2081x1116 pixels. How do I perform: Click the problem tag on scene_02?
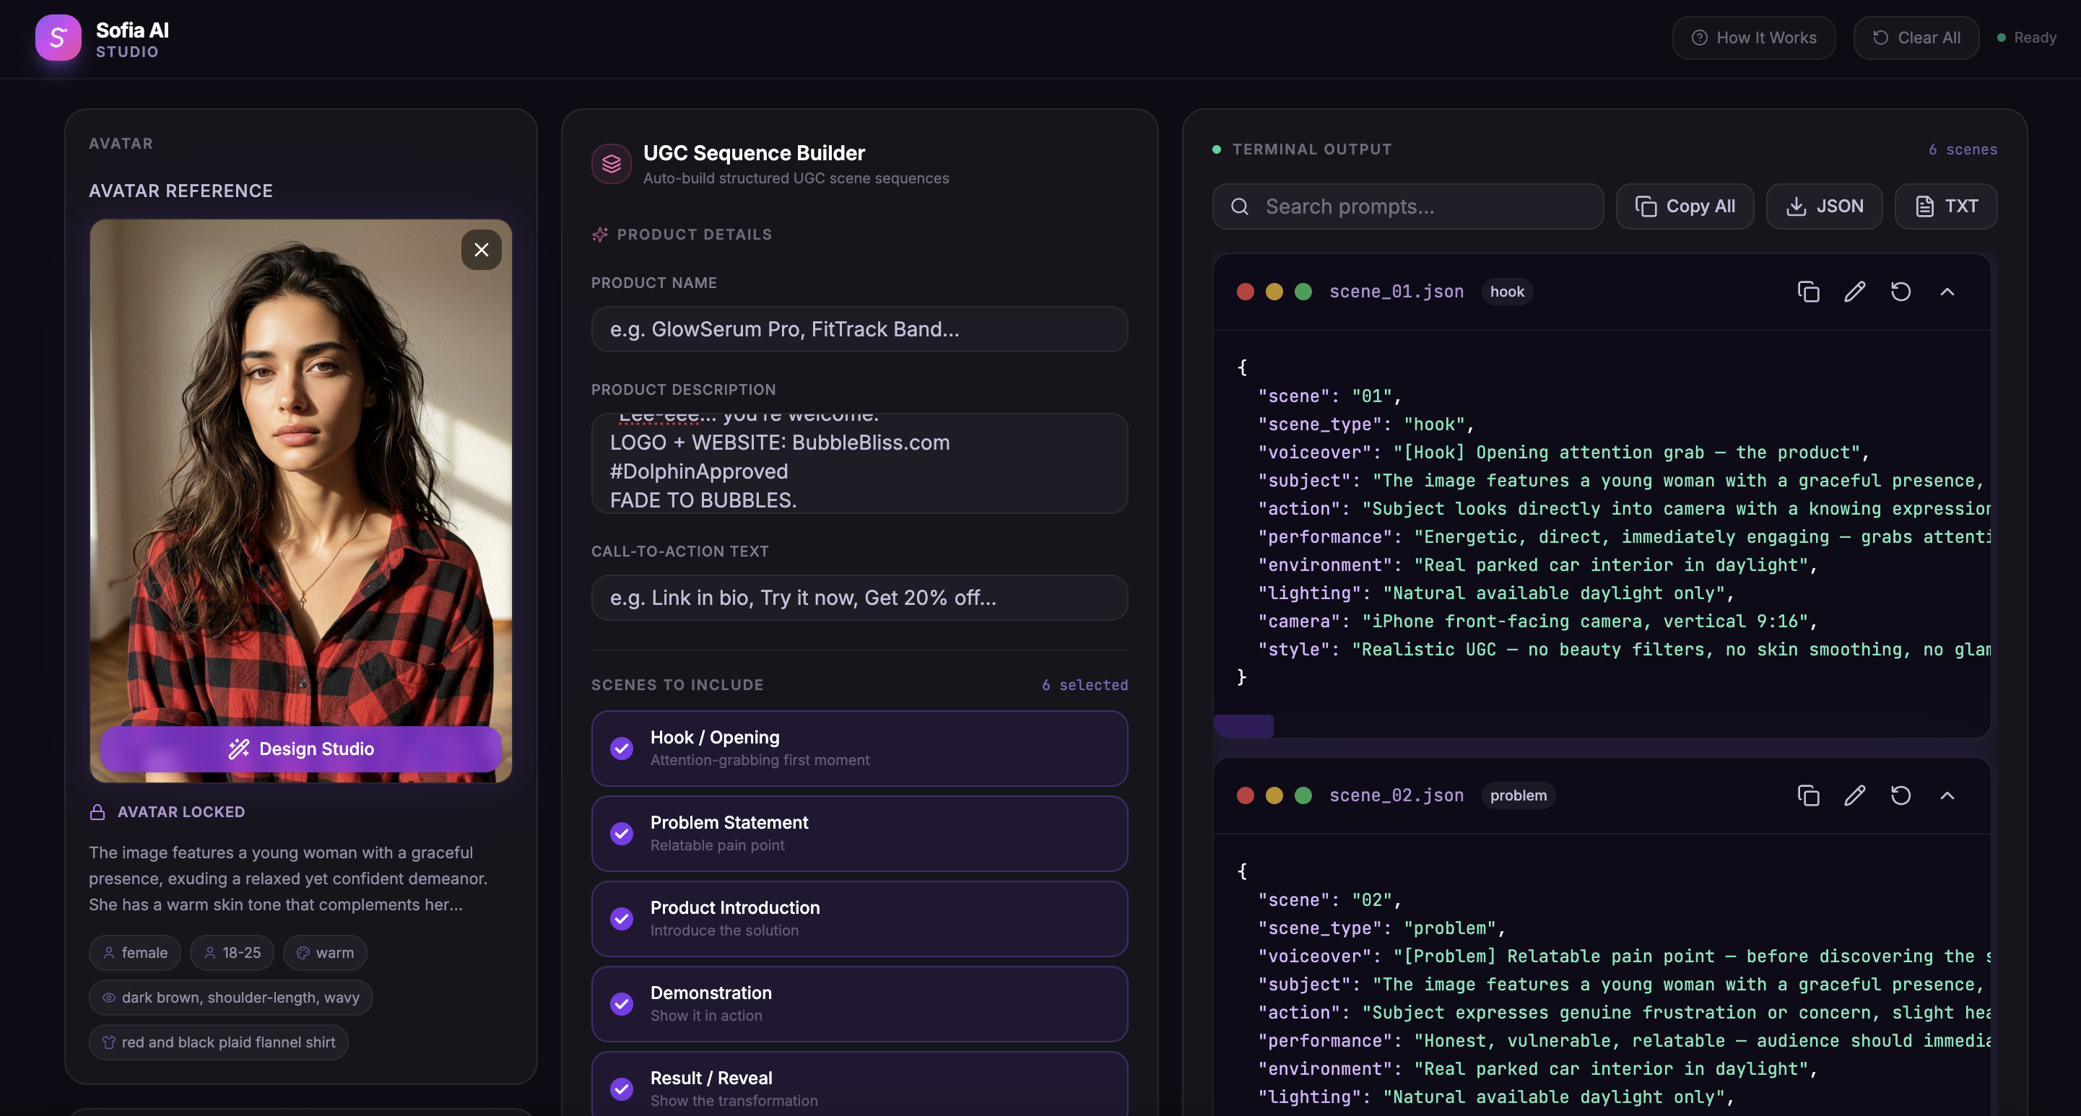pos(1518,795)
